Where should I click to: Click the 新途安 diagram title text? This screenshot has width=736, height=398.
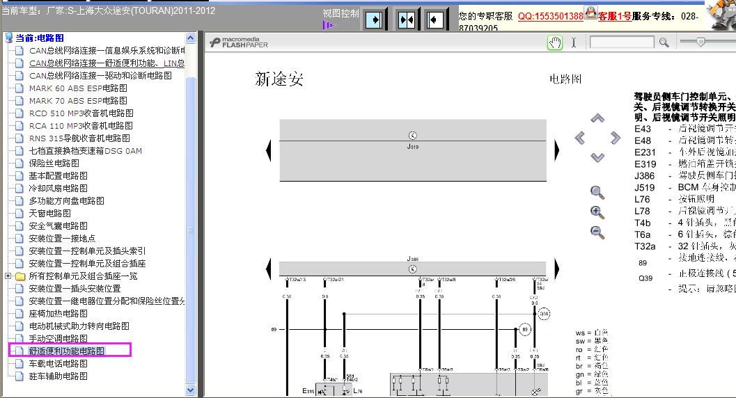click(x=279, y=79)
